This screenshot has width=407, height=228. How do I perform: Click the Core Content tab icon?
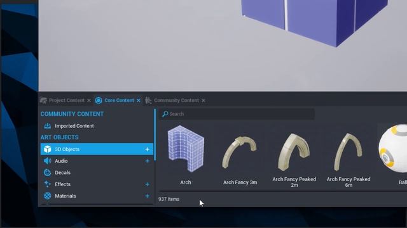click(x=99, y=100)
